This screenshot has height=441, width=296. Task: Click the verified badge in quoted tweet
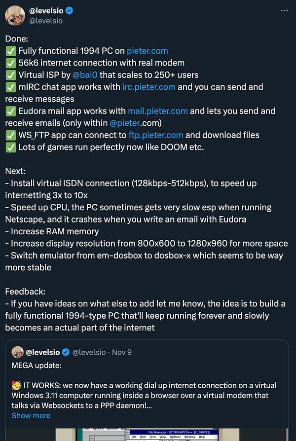66,352
